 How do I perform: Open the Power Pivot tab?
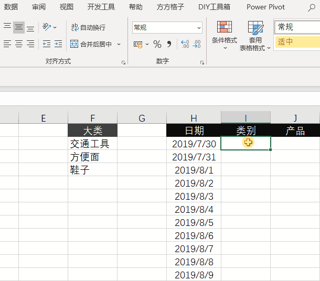tap(265, 7)
